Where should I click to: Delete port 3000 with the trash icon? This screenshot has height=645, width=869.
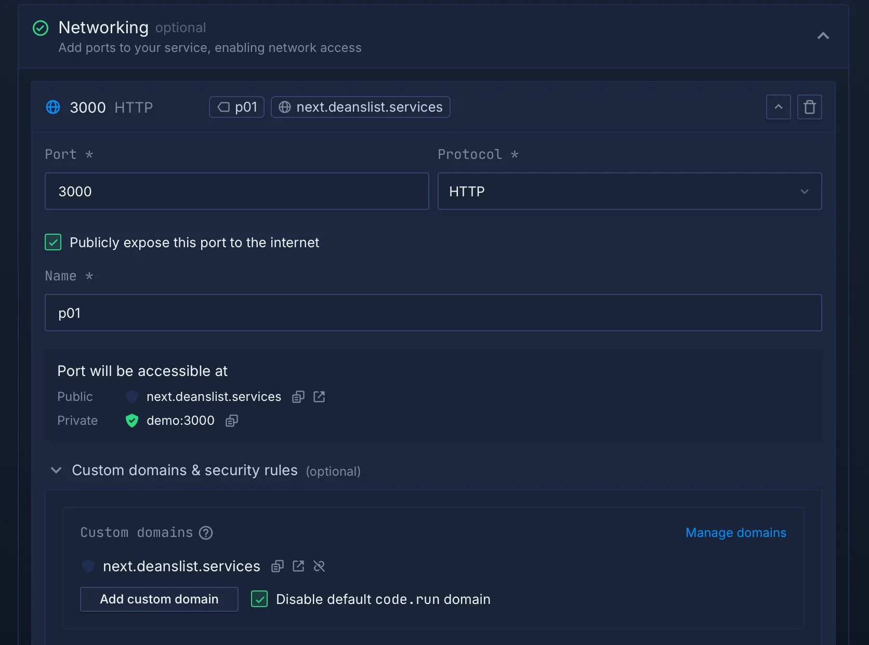click(x=809, y=107)
